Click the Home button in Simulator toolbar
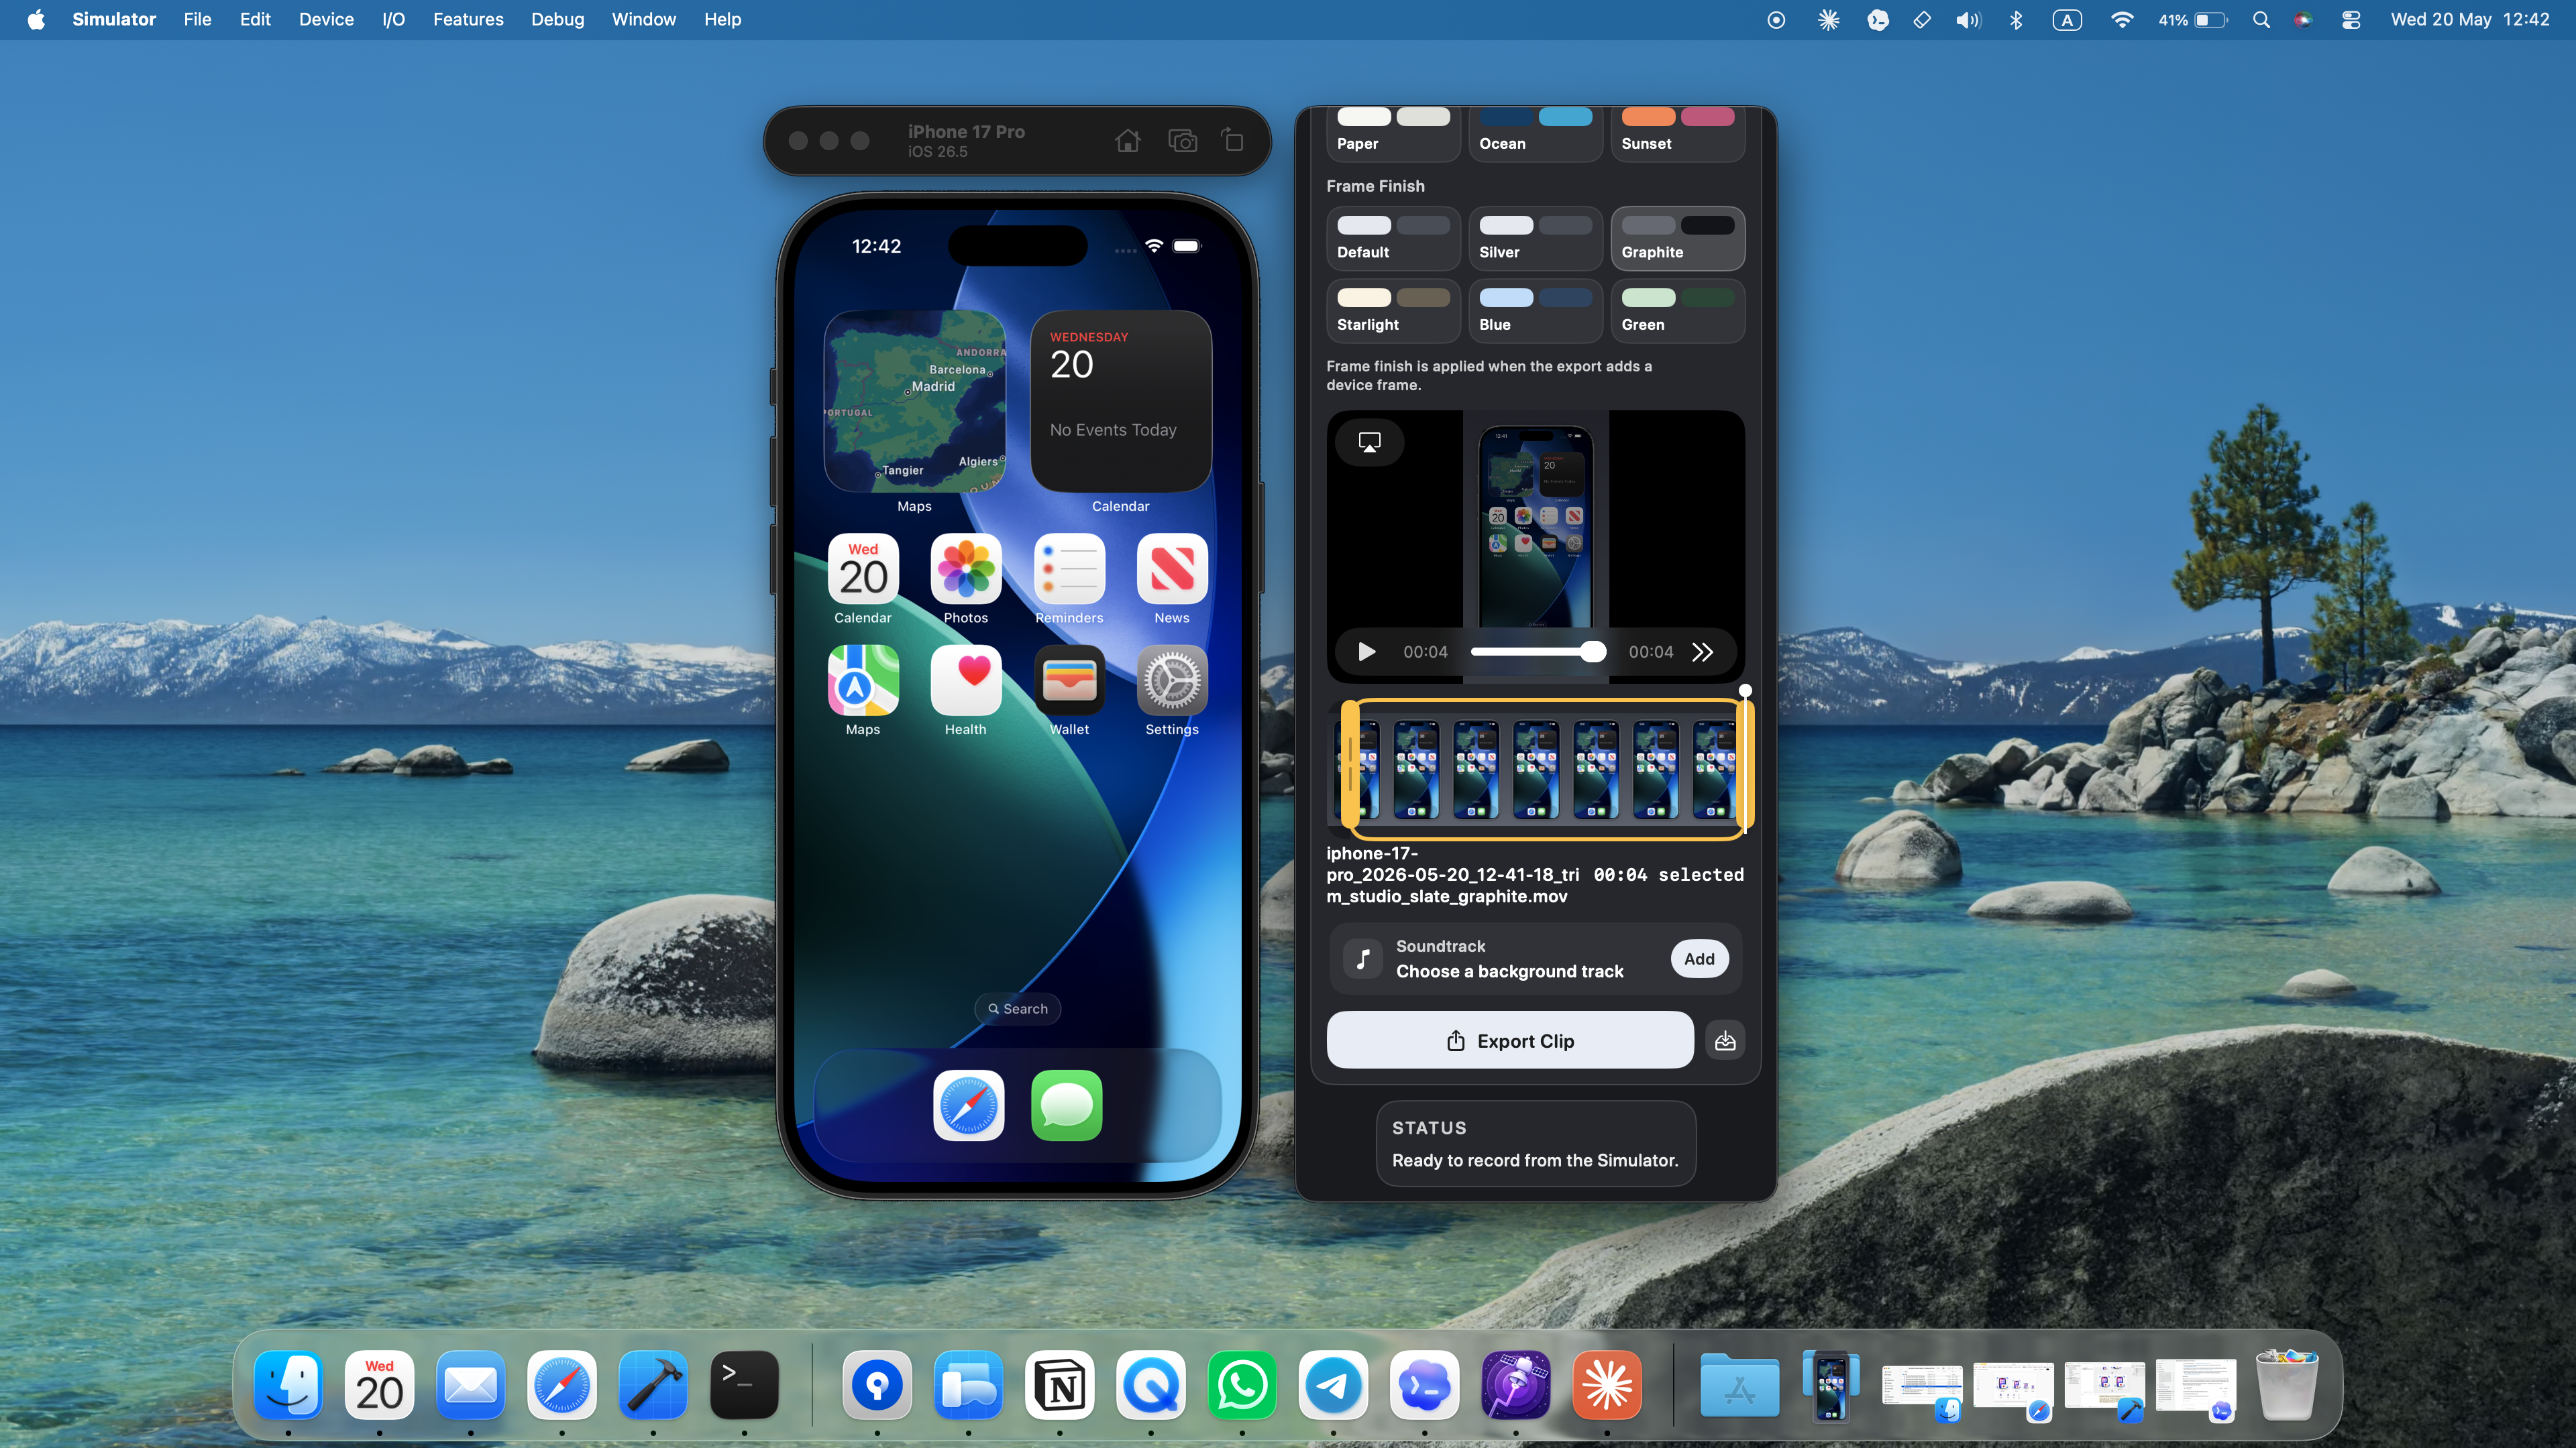Screen dimensions: 2576x1448 1127,141
